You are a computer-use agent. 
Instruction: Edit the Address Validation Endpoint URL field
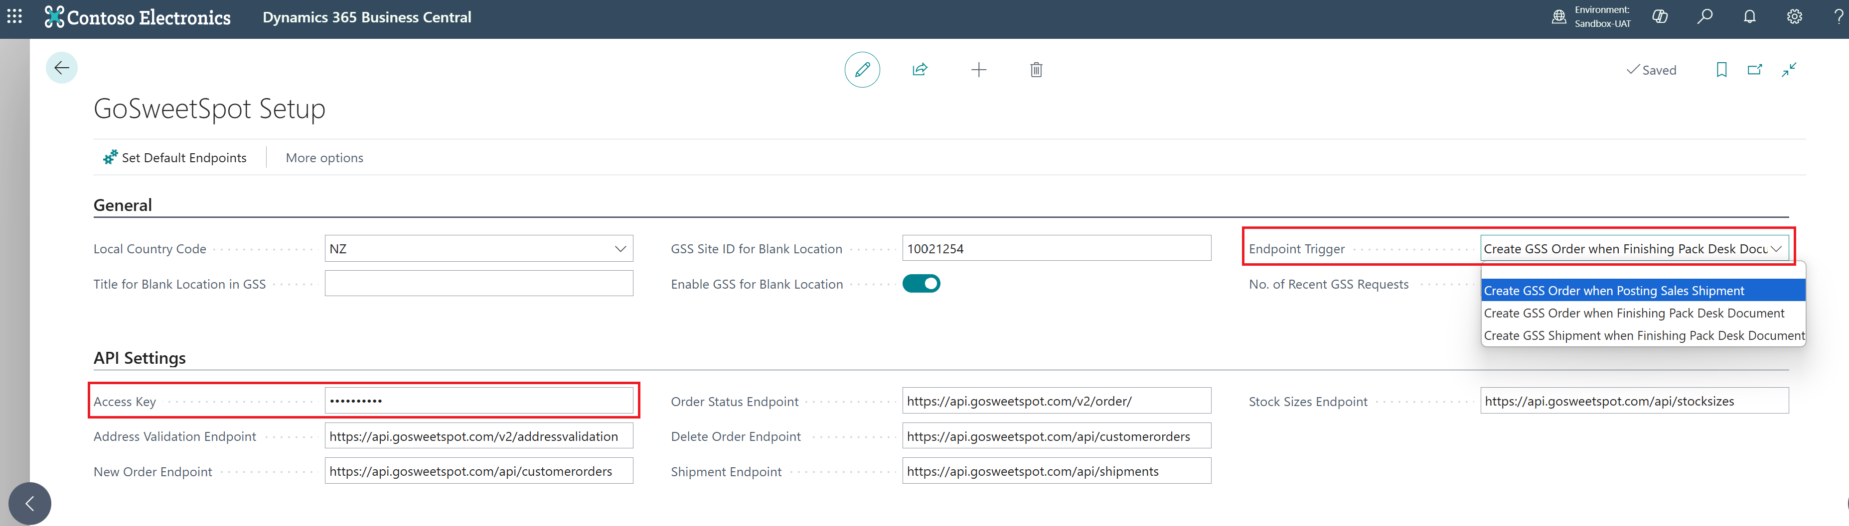479,436
